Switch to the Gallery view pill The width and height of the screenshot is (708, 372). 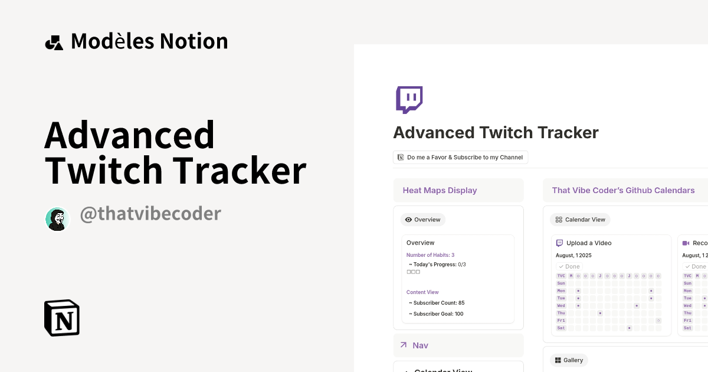[569, 360]
